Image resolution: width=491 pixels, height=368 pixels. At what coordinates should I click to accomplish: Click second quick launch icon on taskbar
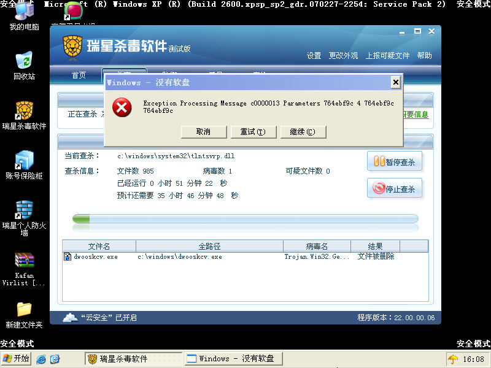(55, 359)
